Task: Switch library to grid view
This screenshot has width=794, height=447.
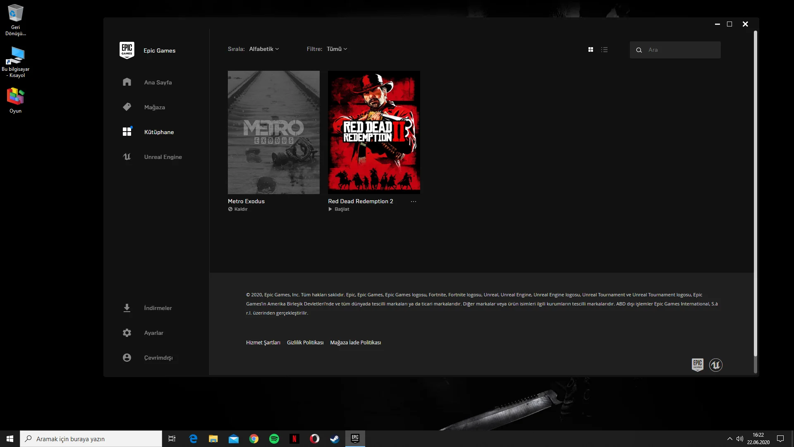Action: pyautogui.click(x=591, y=50)
